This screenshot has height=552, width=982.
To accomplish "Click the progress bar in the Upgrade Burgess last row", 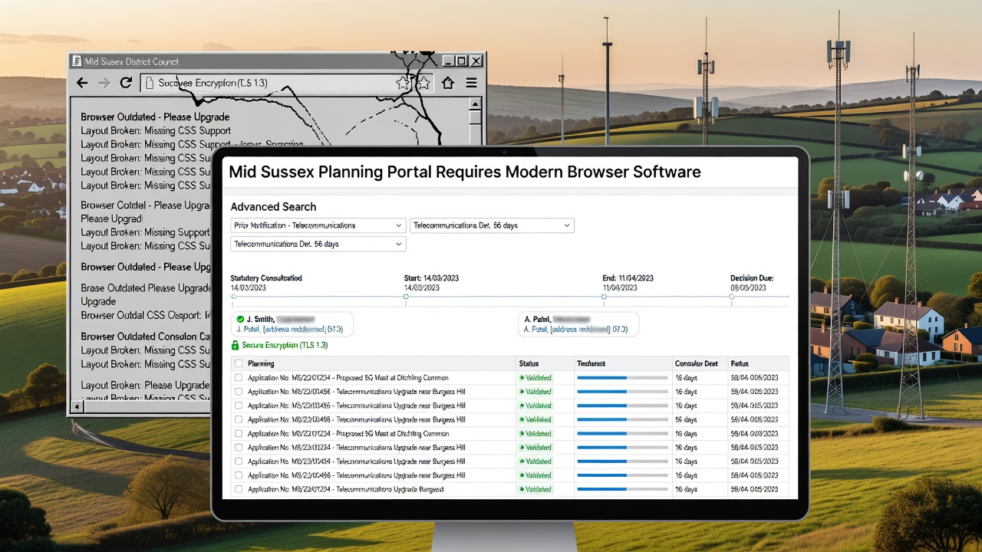I will (x=622, y=489).
